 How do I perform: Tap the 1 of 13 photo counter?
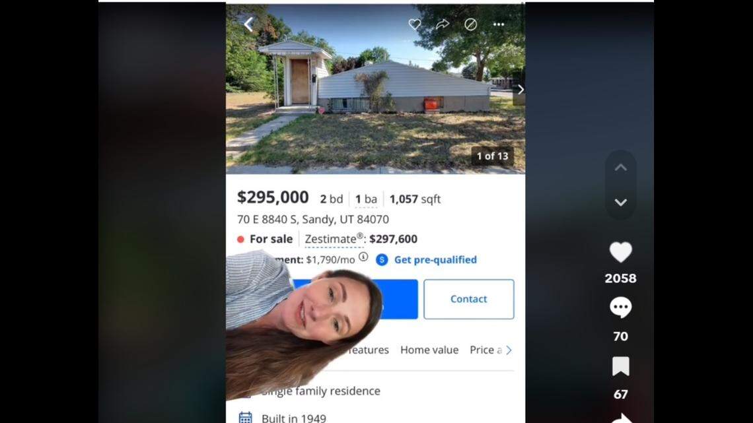coord(492,156)
